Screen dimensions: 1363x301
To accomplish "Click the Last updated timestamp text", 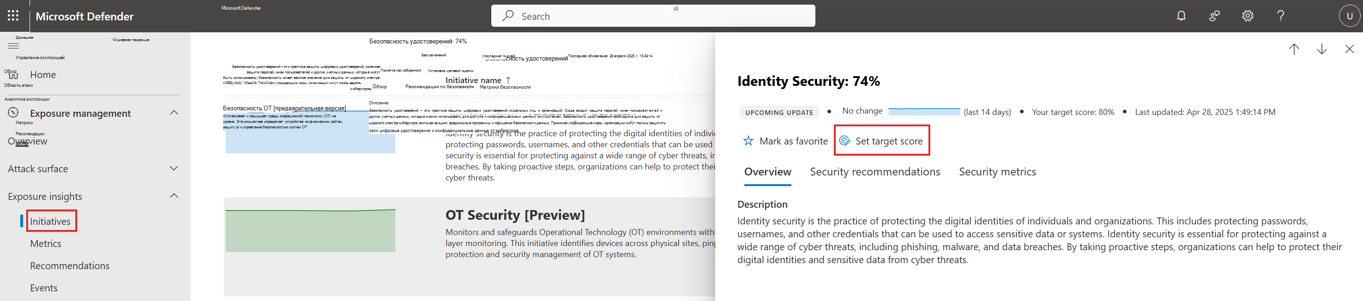I will pyautogui.click(x=1205, y=112).
